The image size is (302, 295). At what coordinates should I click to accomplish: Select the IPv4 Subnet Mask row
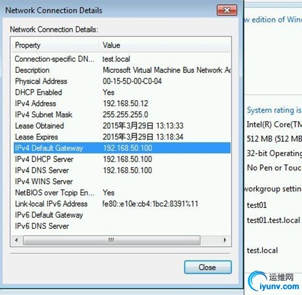[x=122, y=115]
